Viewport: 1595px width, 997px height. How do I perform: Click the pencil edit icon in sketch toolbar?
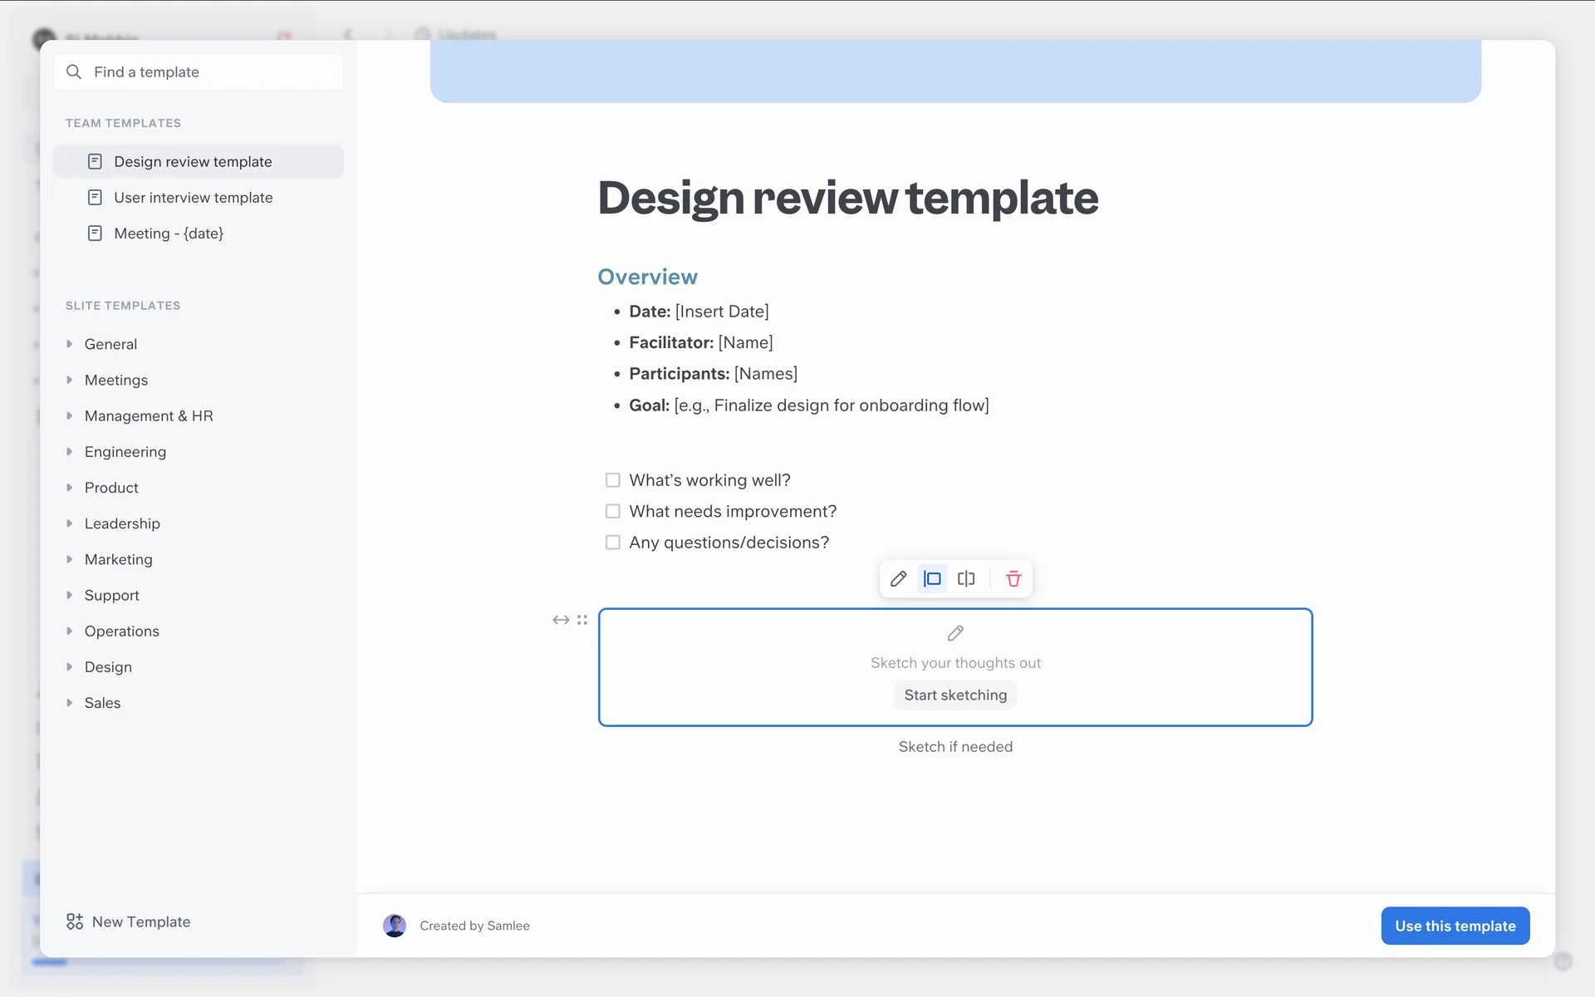pyautogui.click(x=898, y=579)
